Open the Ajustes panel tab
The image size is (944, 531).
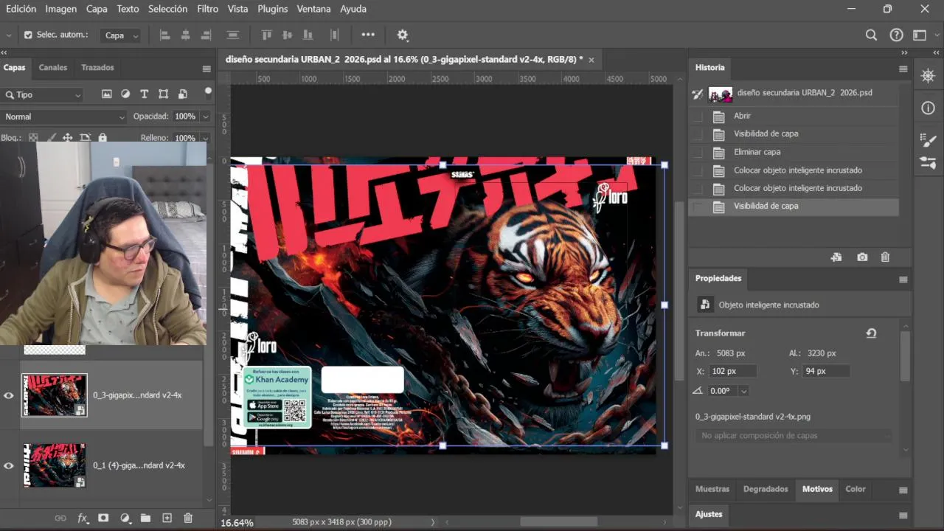click(x=709, y=514)
